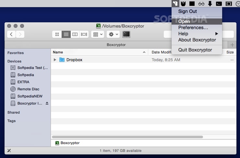Eject the Boxcryptor volume
This screenshot has height=158, width=240.
pyautogui.click(x=47, y=103)
